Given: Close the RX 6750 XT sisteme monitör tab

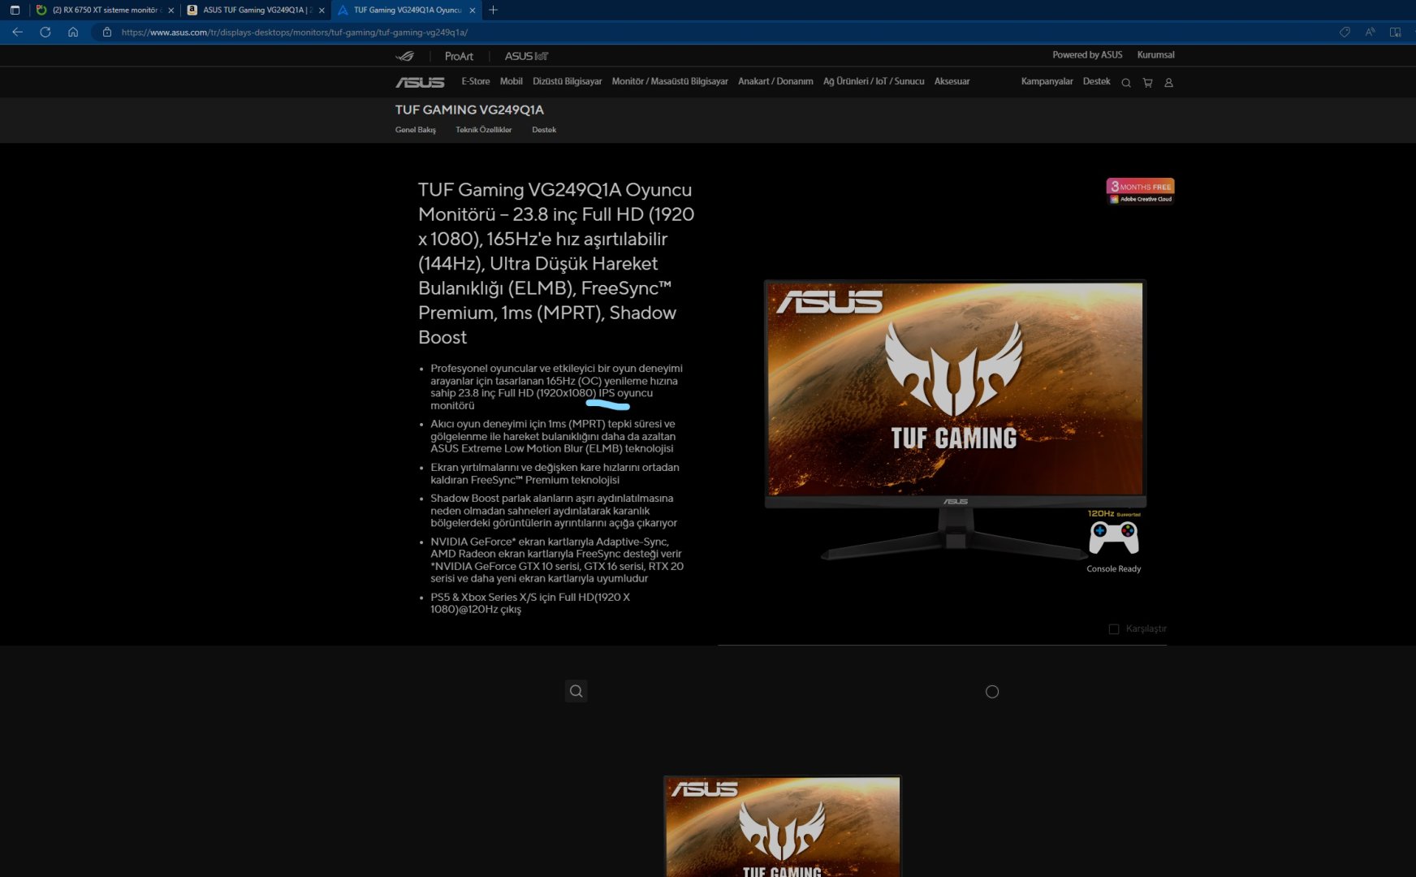Looking at the screenshot, I should click(171, 11).
